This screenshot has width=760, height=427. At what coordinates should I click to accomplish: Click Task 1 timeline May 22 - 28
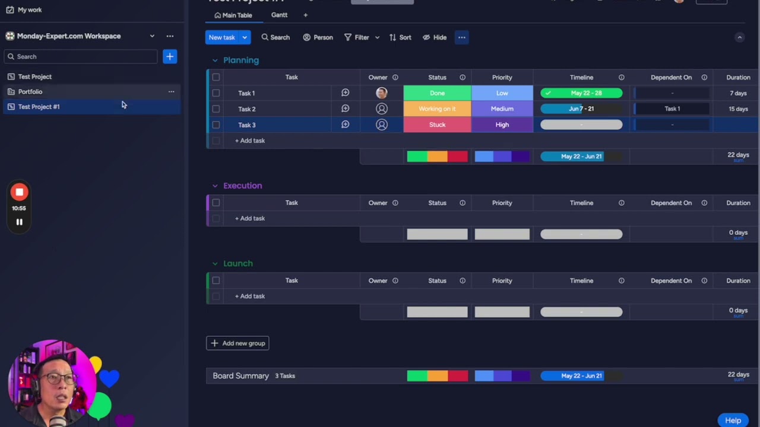pyautogui.click(x=581, y=93)
